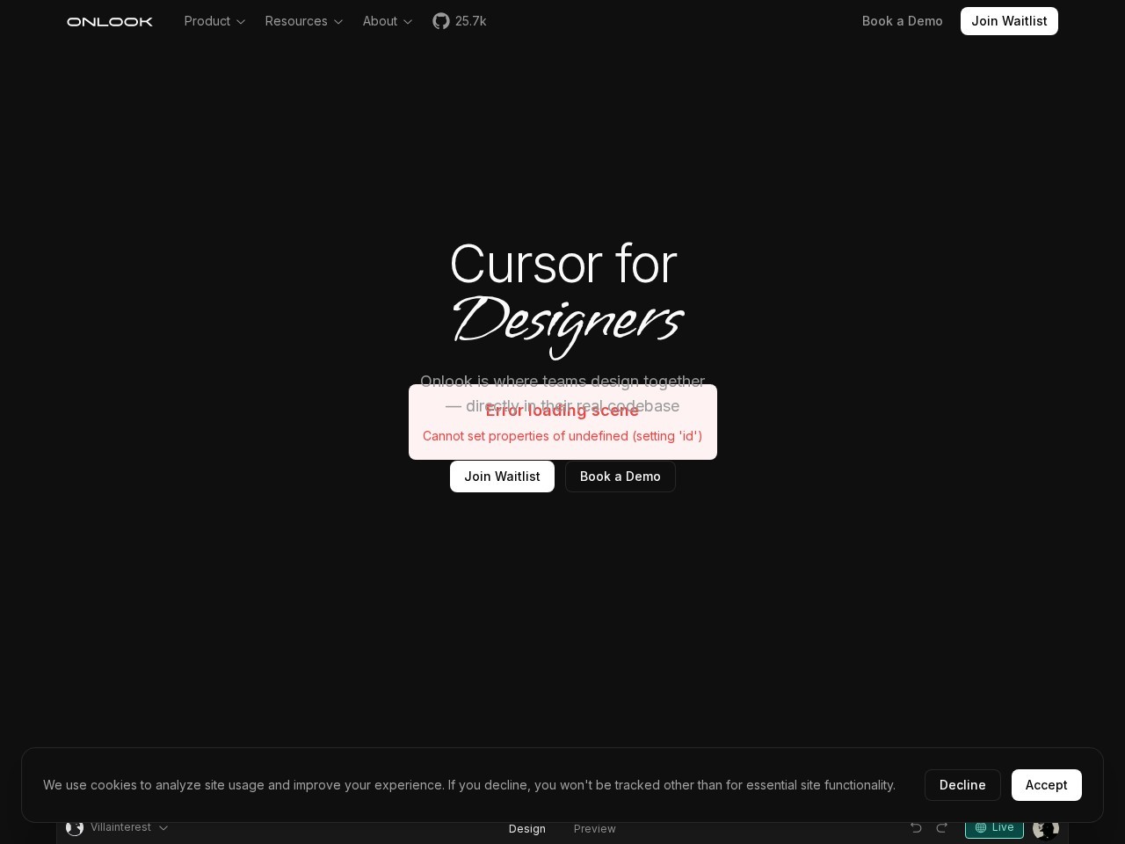1125x844 pixels.
Task: Accept the cookie consent
Action: coord(1047,785)
